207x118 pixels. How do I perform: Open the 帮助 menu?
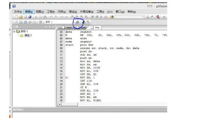pyautogui.click(x=131, y=12)
